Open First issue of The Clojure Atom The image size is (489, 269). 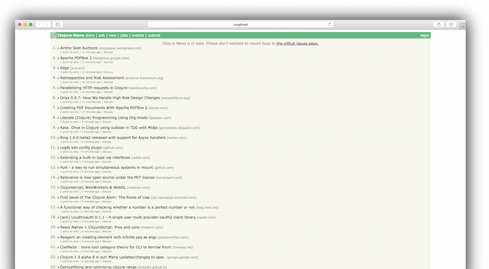click(x=105, y=197)
